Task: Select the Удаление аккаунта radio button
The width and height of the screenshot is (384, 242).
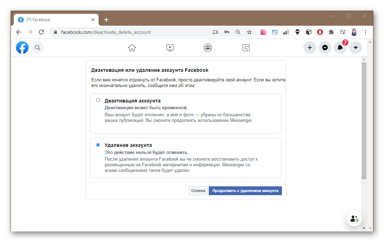Action: click(x=98, y=145)
